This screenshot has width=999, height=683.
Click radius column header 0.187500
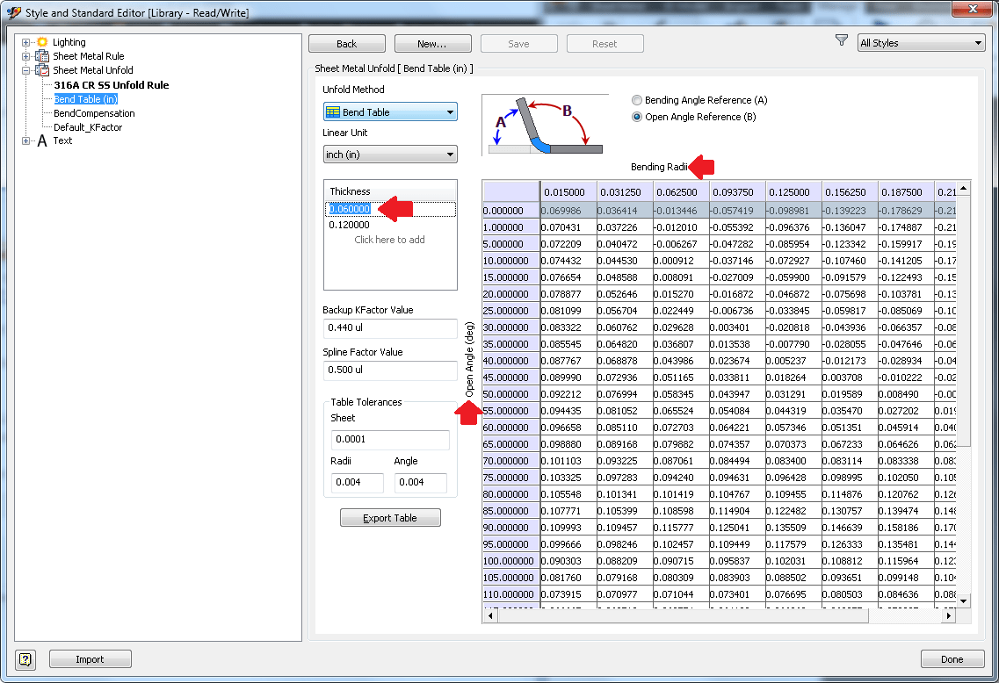[905, 191]
